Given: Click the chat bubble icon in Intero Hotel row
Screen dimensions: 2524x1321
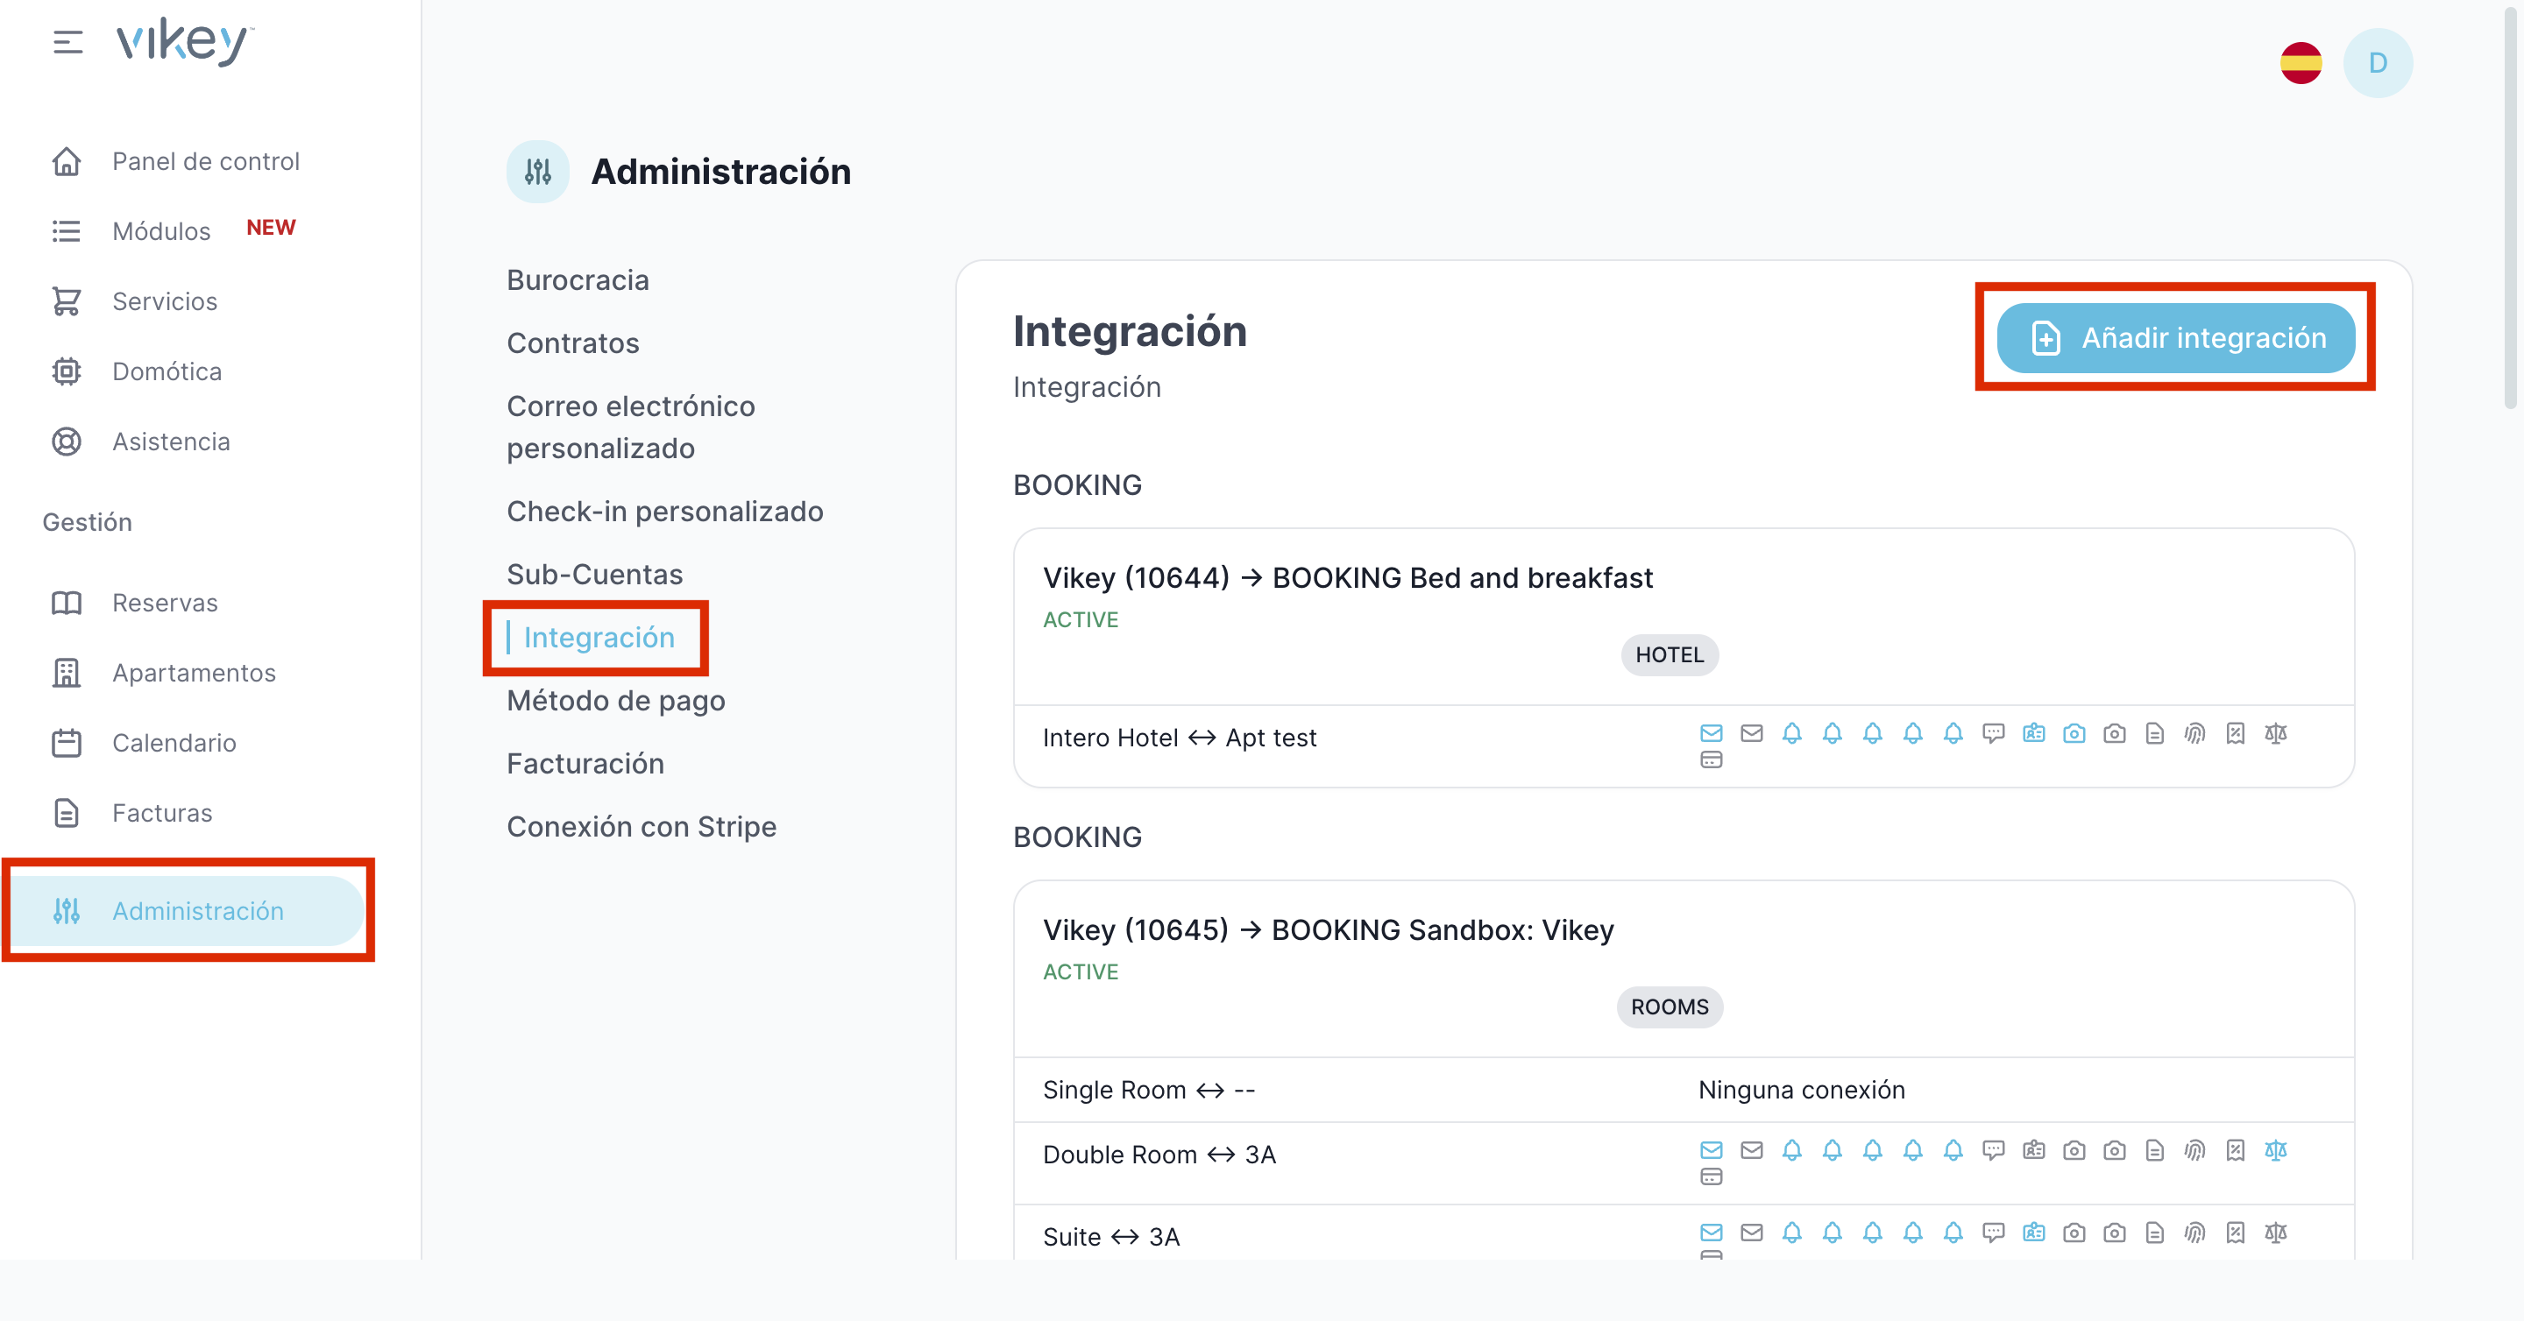Looking at the screenshot, I should (1993, 733).
